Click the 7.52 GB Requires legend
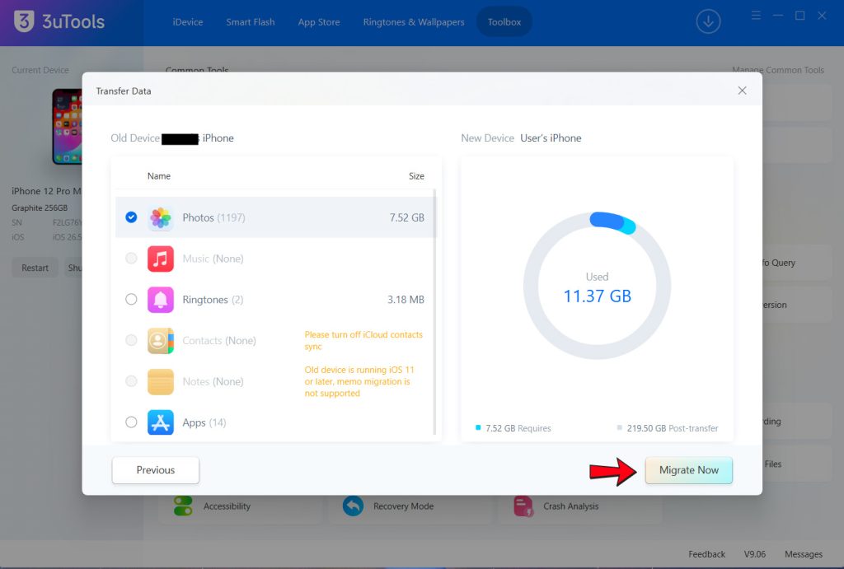The image size is (844, 569). [x=513, y=428]
